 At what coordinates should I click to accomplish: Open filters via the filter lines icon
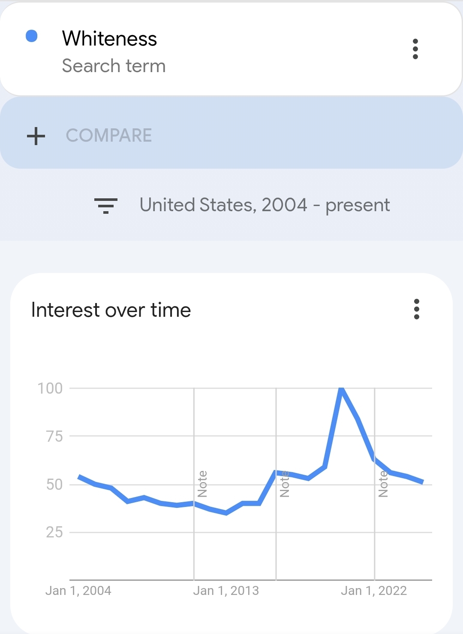[105, 206]
